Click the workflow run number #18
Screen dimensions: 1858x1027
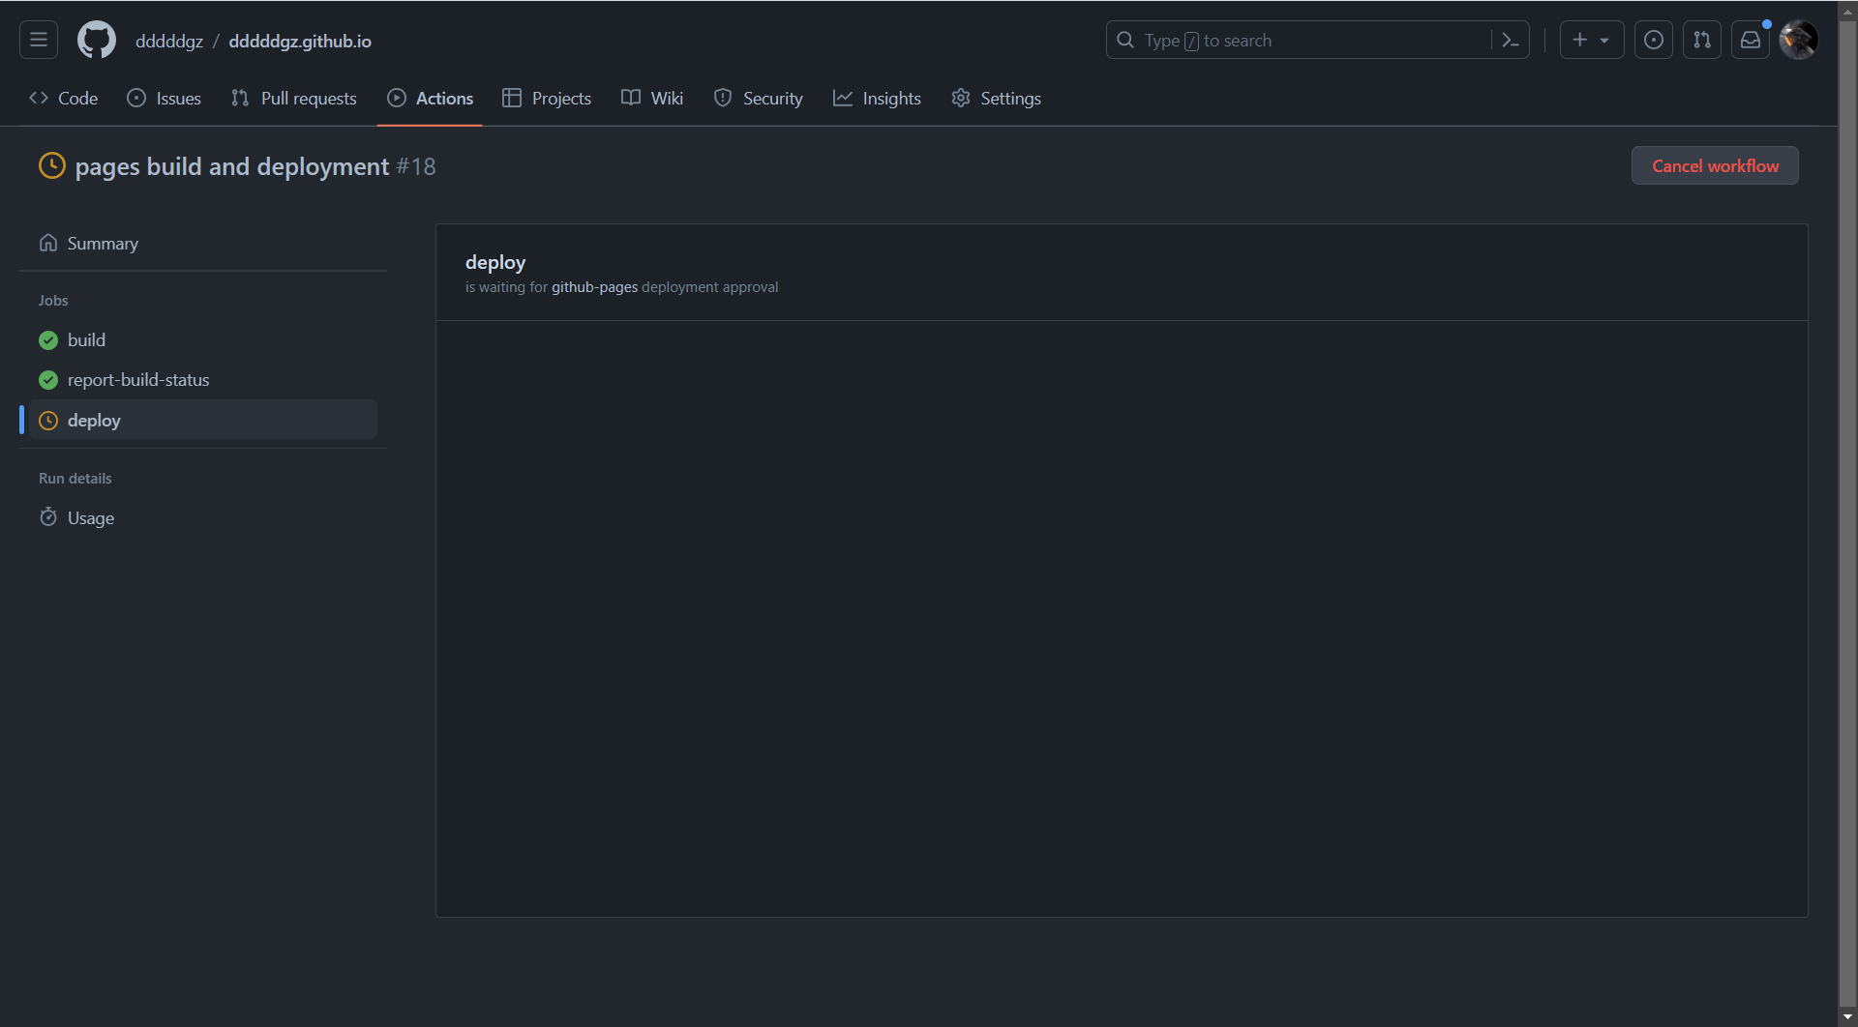pos(416,166)
